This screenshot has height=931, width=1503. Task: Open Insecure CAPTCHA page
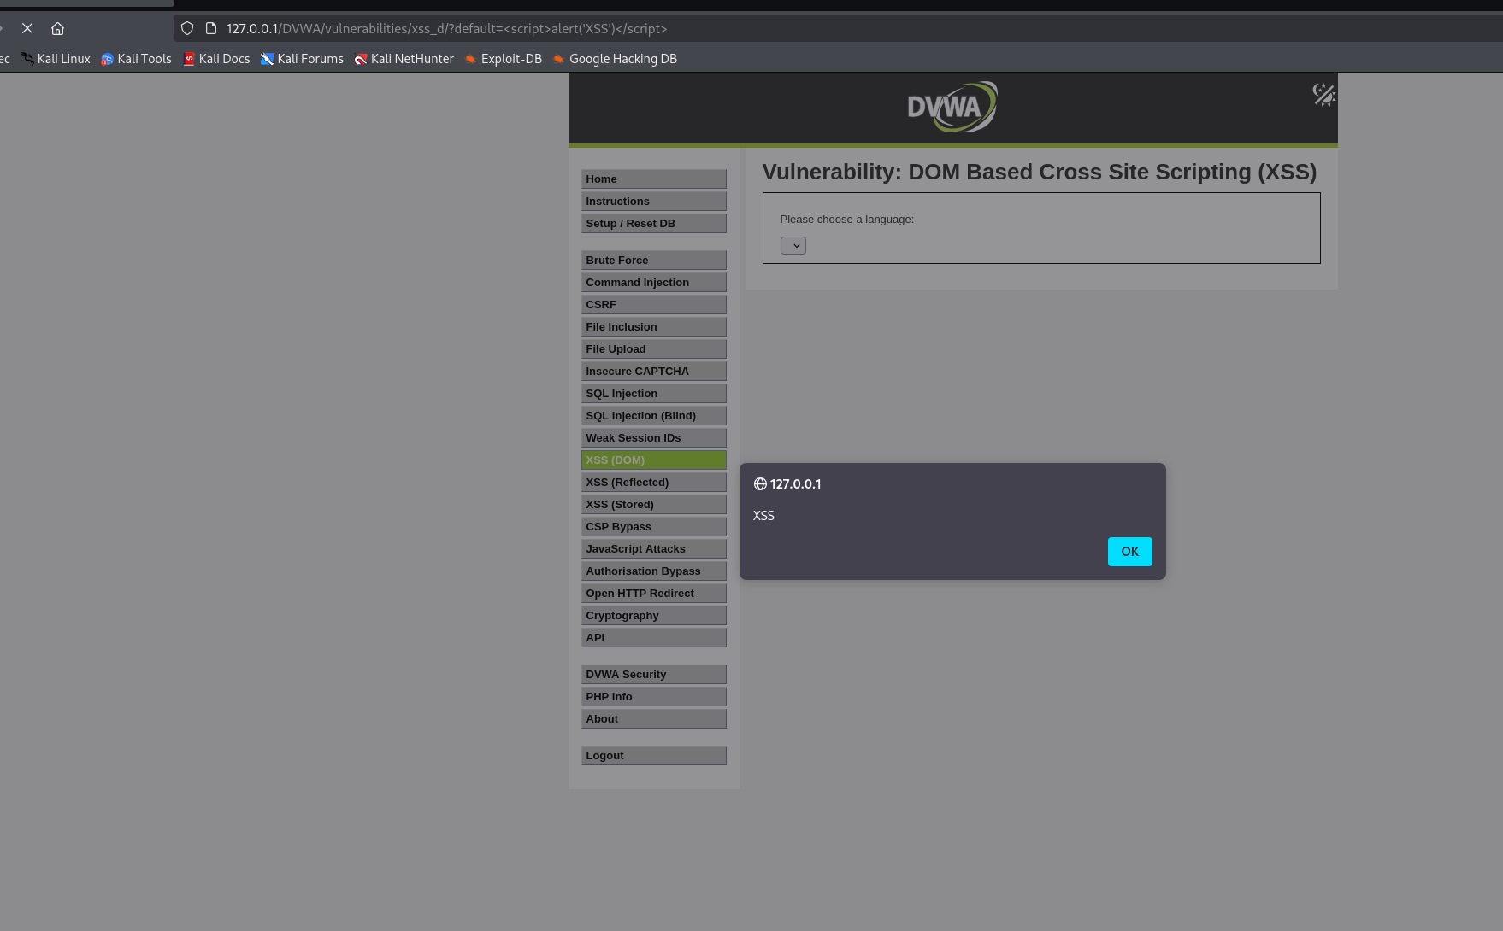pos(654,371)
